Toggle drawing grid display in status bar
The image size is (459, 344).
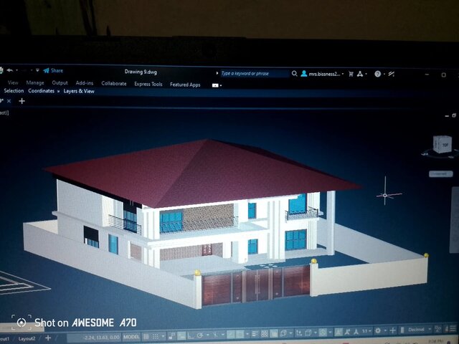[146, 337]
